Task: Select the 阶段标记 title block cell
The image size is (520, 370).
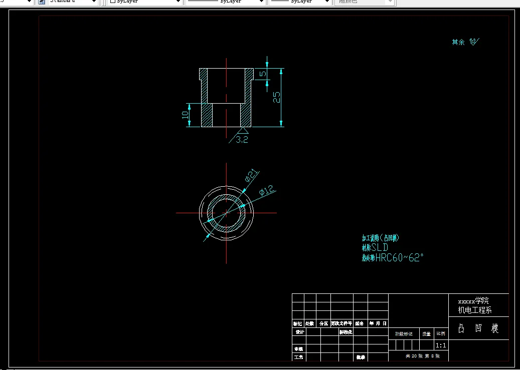Action: 404,334
